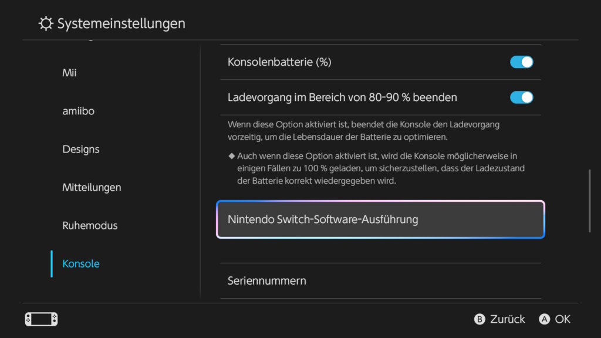Click the console controller icon in footer

pos(41,319)
